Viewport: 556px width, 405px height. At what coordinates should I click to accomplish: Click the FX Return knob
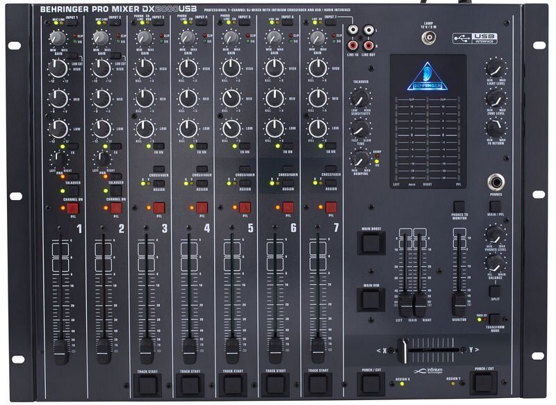tap(496, 129)
